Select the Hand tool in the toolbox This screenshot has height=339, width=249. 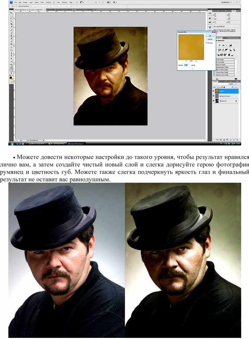12,70
